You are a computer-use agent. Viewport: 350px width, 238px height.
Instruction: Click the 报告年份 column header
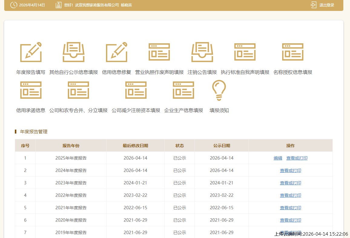pos(71,146)
